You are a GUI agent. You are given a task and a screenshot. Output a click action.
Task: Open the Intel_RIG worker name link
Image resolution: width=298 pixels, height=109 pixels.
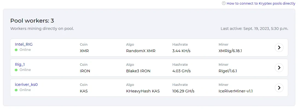click(24, 44)
